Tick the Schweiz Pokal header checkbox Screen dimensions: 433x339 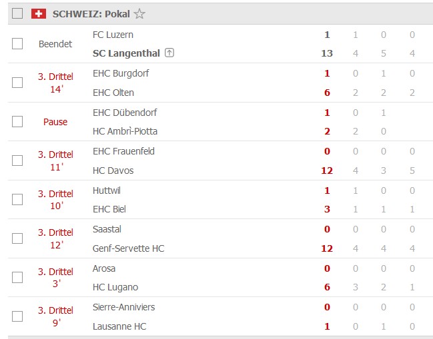pyautogui.click(x=17, y=13)
